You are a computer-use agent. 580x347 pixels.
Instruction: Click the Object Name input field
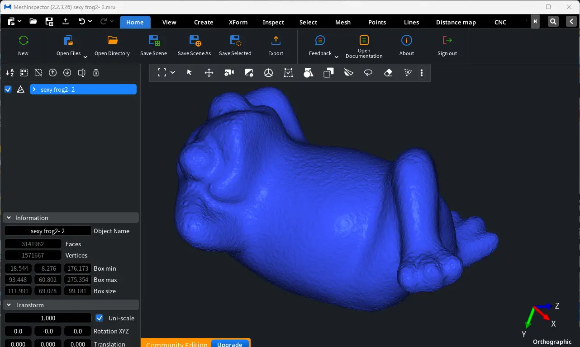click(48, 231)
